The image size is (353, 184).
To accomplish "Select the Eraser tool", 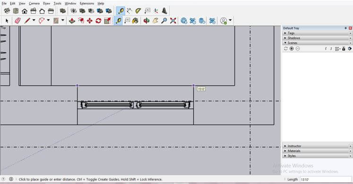I will [17, 21].
